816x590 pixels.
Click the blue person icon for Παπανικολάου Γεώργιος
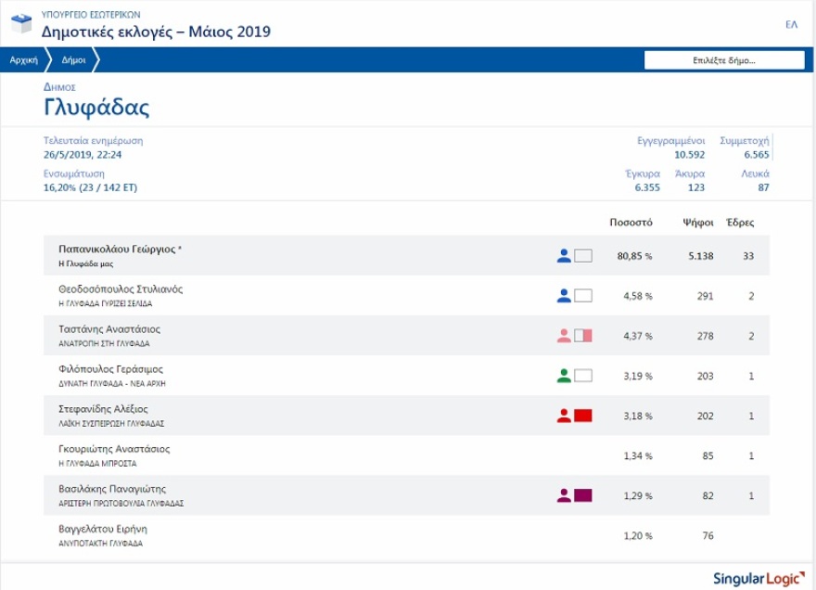pos(563,255)
